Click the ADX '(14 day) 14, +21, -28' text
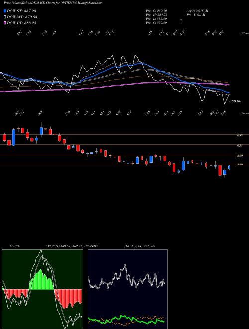249x329 pixels. pos(140,246)
